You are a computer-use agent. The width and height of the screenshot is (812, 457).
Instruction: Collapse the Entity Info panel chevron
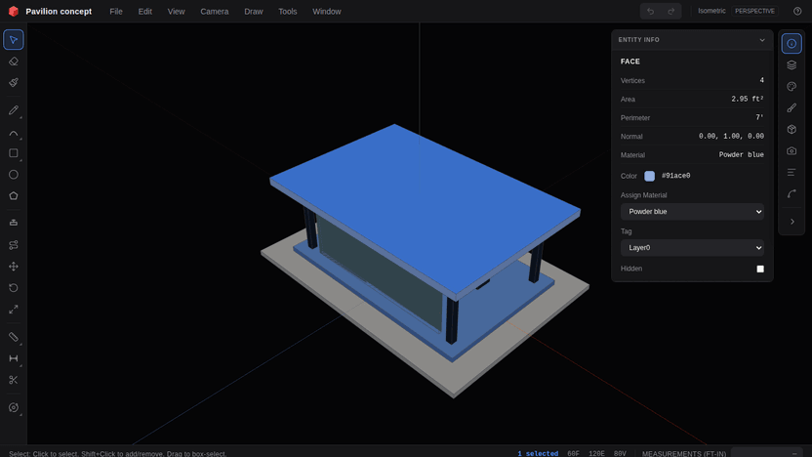(x=762, y=40)
